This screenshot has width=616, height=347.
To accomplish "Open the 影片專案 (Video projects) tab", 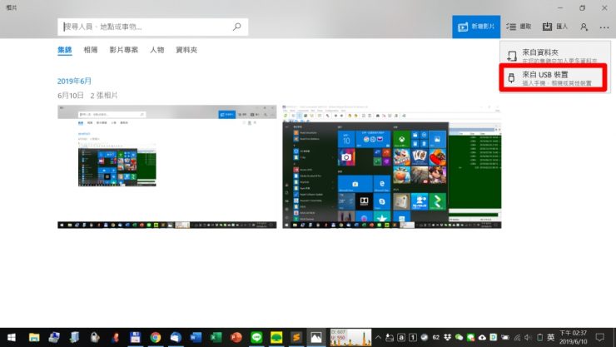I will (123, 50).
